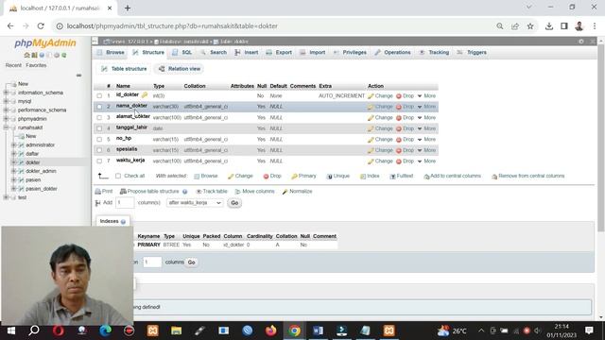Screen dimensions: 605x340
Task: Open the Relation view sub-tab
Action: click(180, 69)
